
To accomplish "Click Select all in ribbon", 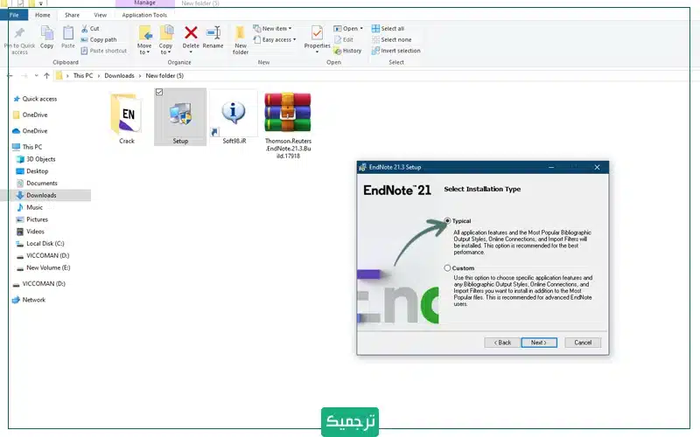I will (388, 29).
